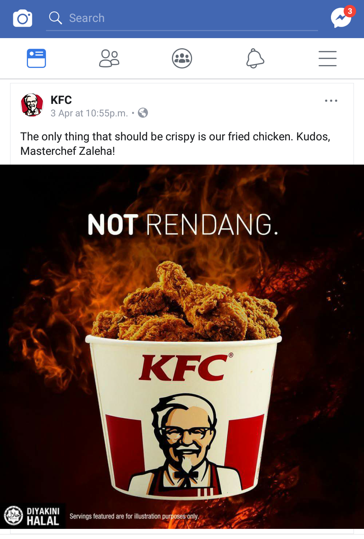Viewport: 364px width, 539px height.
Task: Click the search magnifier icon
Action: pos(56,18)
